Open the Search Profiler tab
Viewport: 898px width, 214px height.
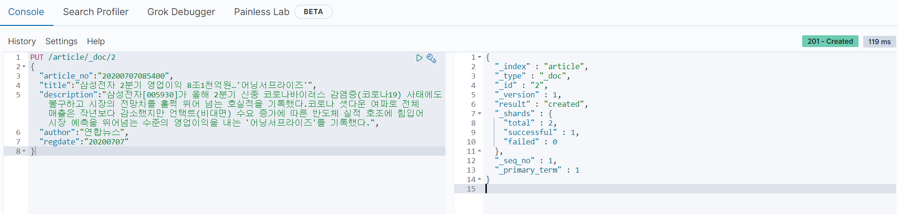point(96,12)
